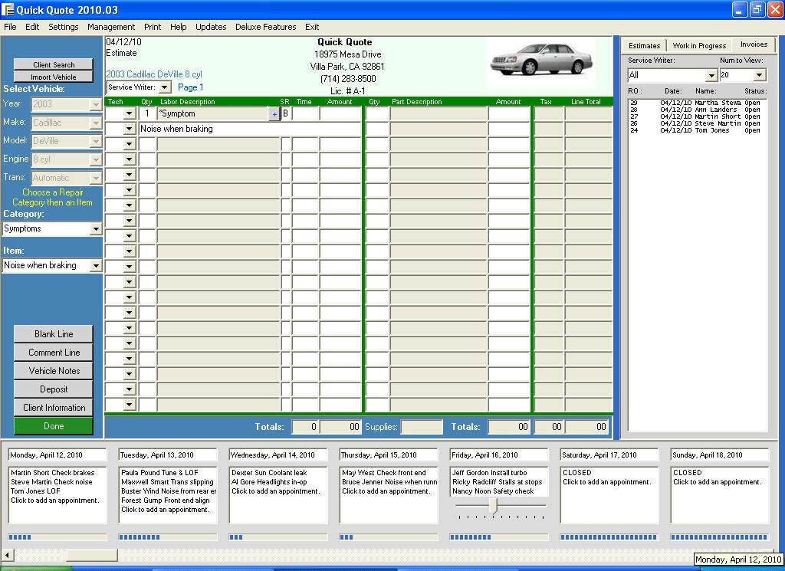
Task: Open the Settings menu
Action: coord(63,27)
